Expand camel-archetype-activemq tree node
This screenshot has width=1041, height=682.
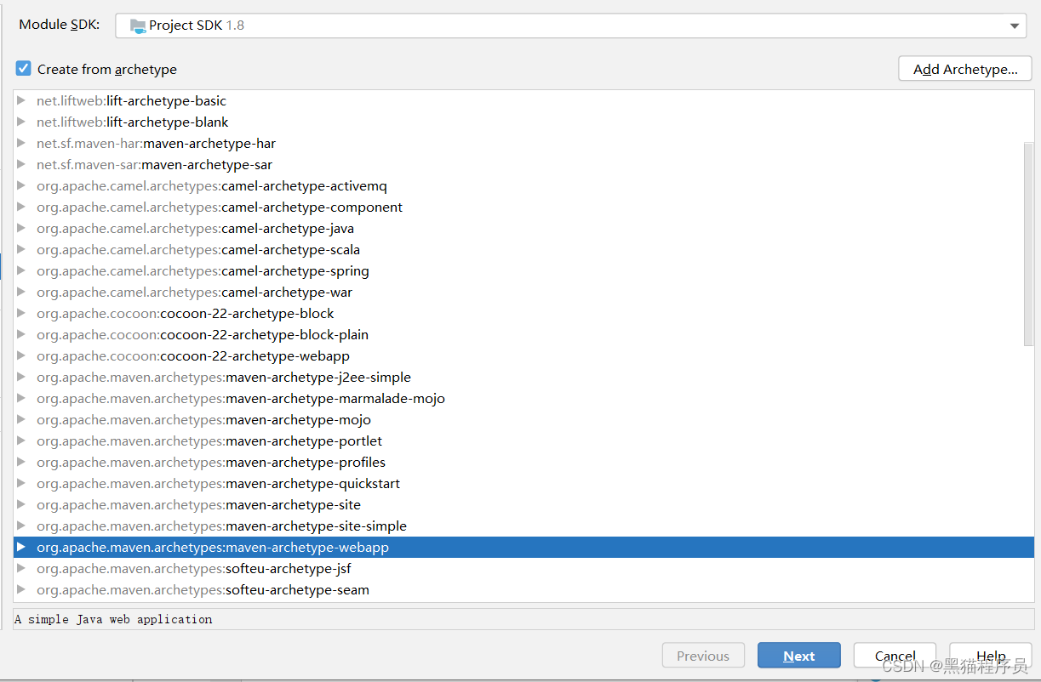21,185
